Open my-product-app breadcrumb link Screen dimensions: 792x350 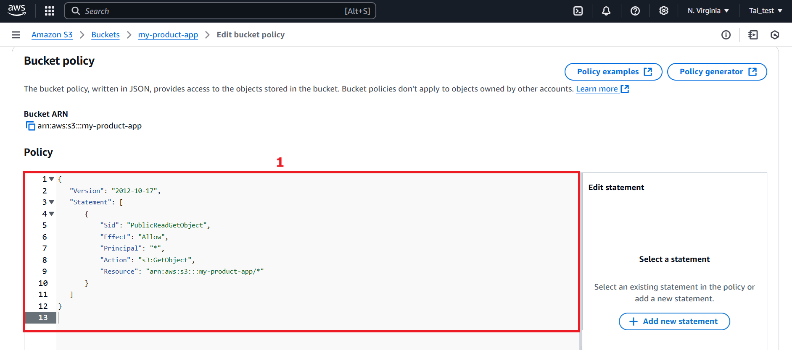[168, 35]
